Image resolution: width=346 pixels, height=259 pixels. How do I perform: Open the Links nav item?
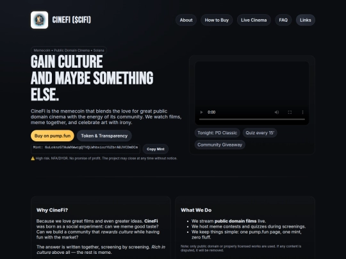306,20
